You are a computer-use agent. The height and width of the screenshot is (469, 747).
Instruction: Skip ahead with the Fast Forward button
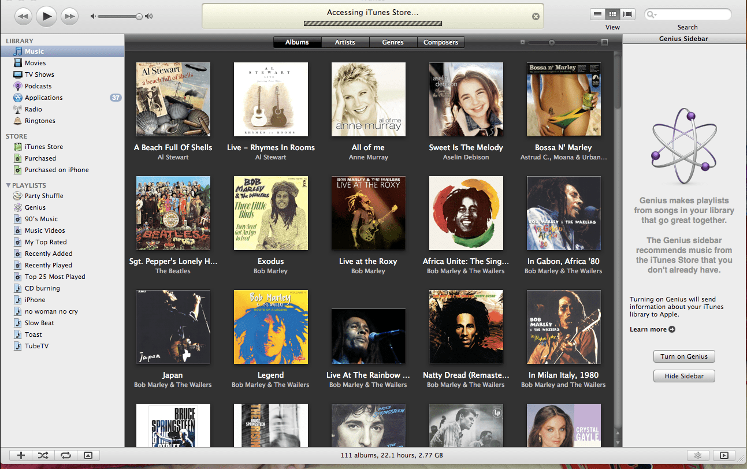(x=70, y=16)
